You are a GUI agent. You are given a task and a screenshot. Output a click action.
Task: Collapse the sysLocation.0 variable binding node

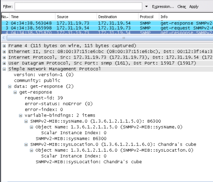tap(26, 144)
